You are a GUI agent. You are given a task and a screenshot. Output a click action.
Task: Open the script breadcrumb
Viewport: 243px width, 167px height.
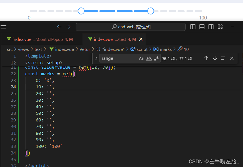coord(139,49)
